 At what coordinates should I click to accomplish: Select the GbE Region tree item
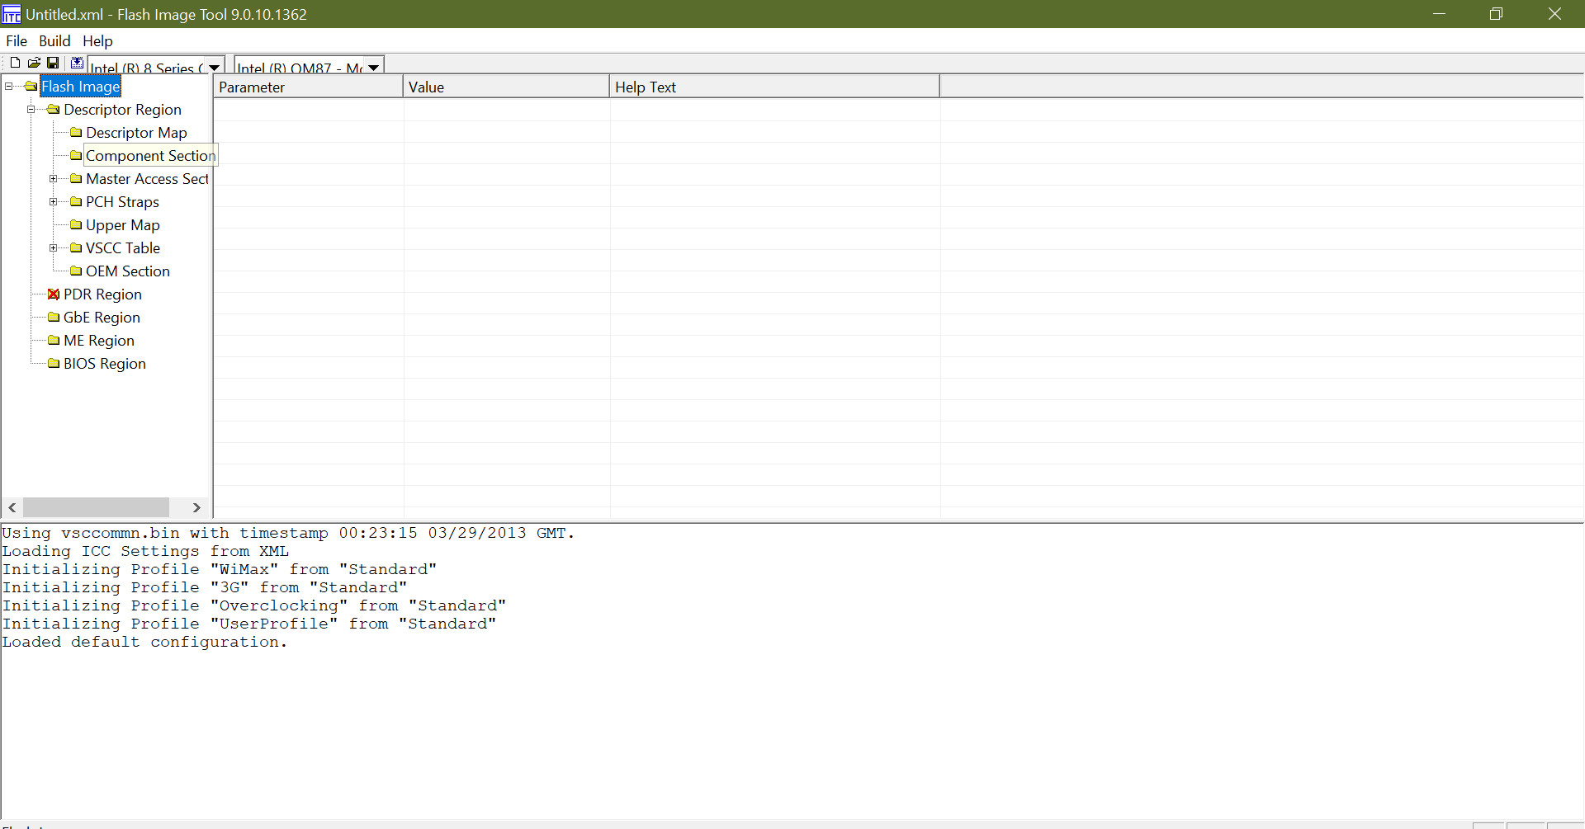point(102,318)
